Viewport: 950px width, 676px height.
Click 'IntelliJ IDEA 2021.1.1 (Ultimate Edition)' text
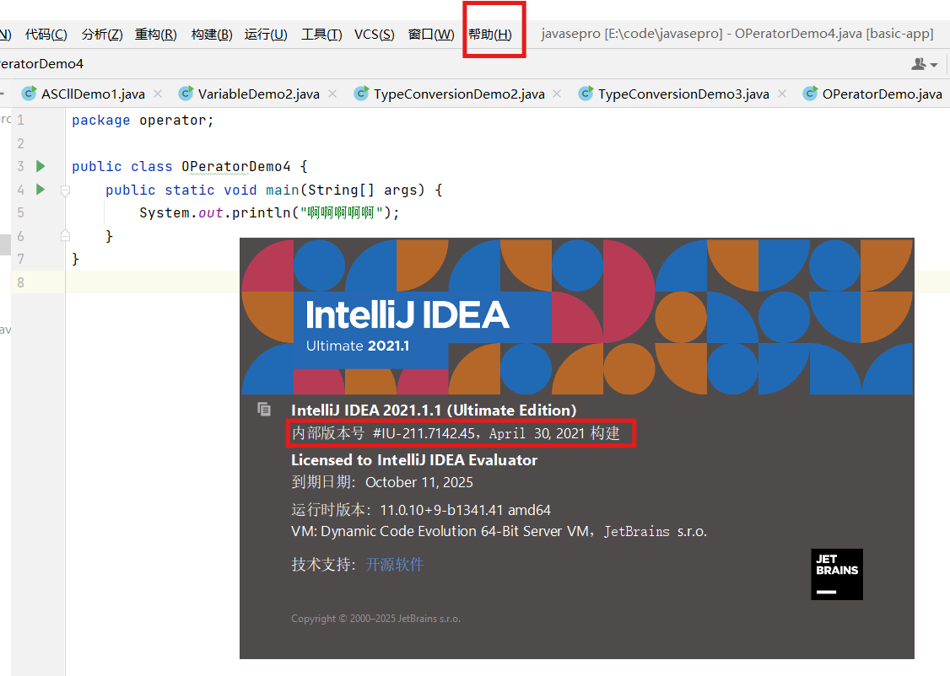(434, 410)
